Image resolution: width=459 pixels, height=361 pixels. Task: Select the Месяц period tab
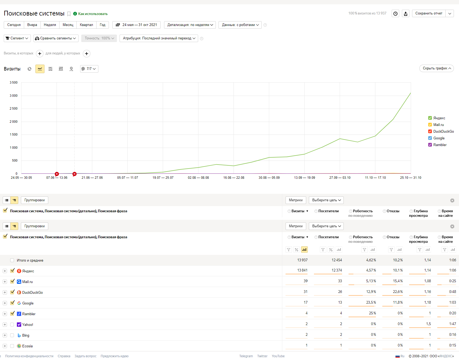click(68, 25)
